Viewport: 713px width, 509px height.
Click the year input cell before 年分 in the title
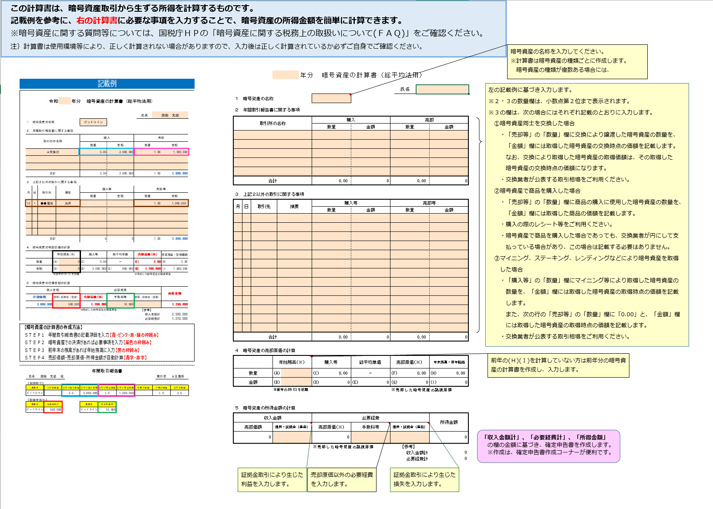(x=286, y=75)
